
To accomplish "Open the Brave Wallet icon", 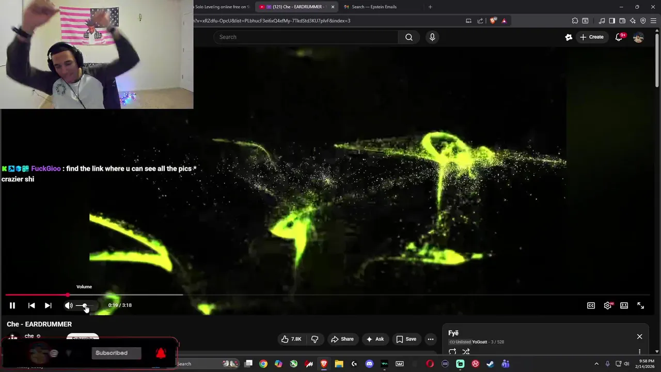I will 622,21.
